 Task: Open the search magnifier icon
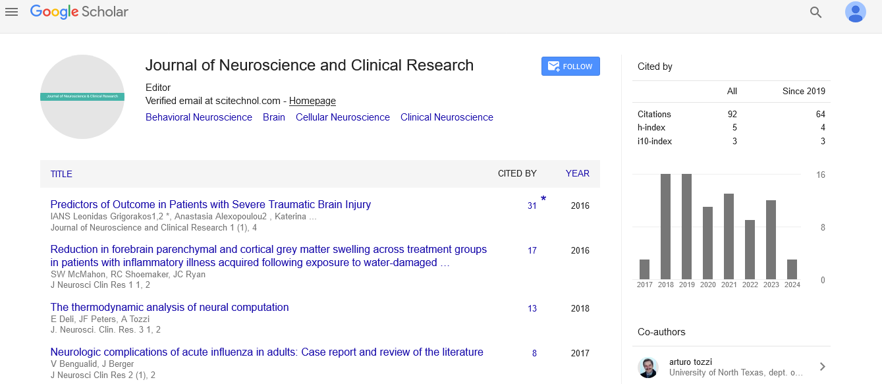(816, 12)
